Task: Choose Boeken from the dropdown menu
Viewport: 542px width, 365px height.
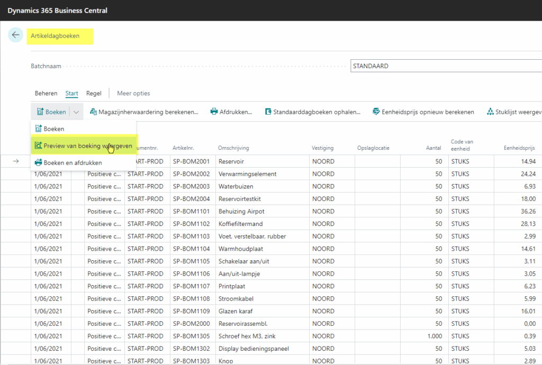Action: click(x=53, y=129)
